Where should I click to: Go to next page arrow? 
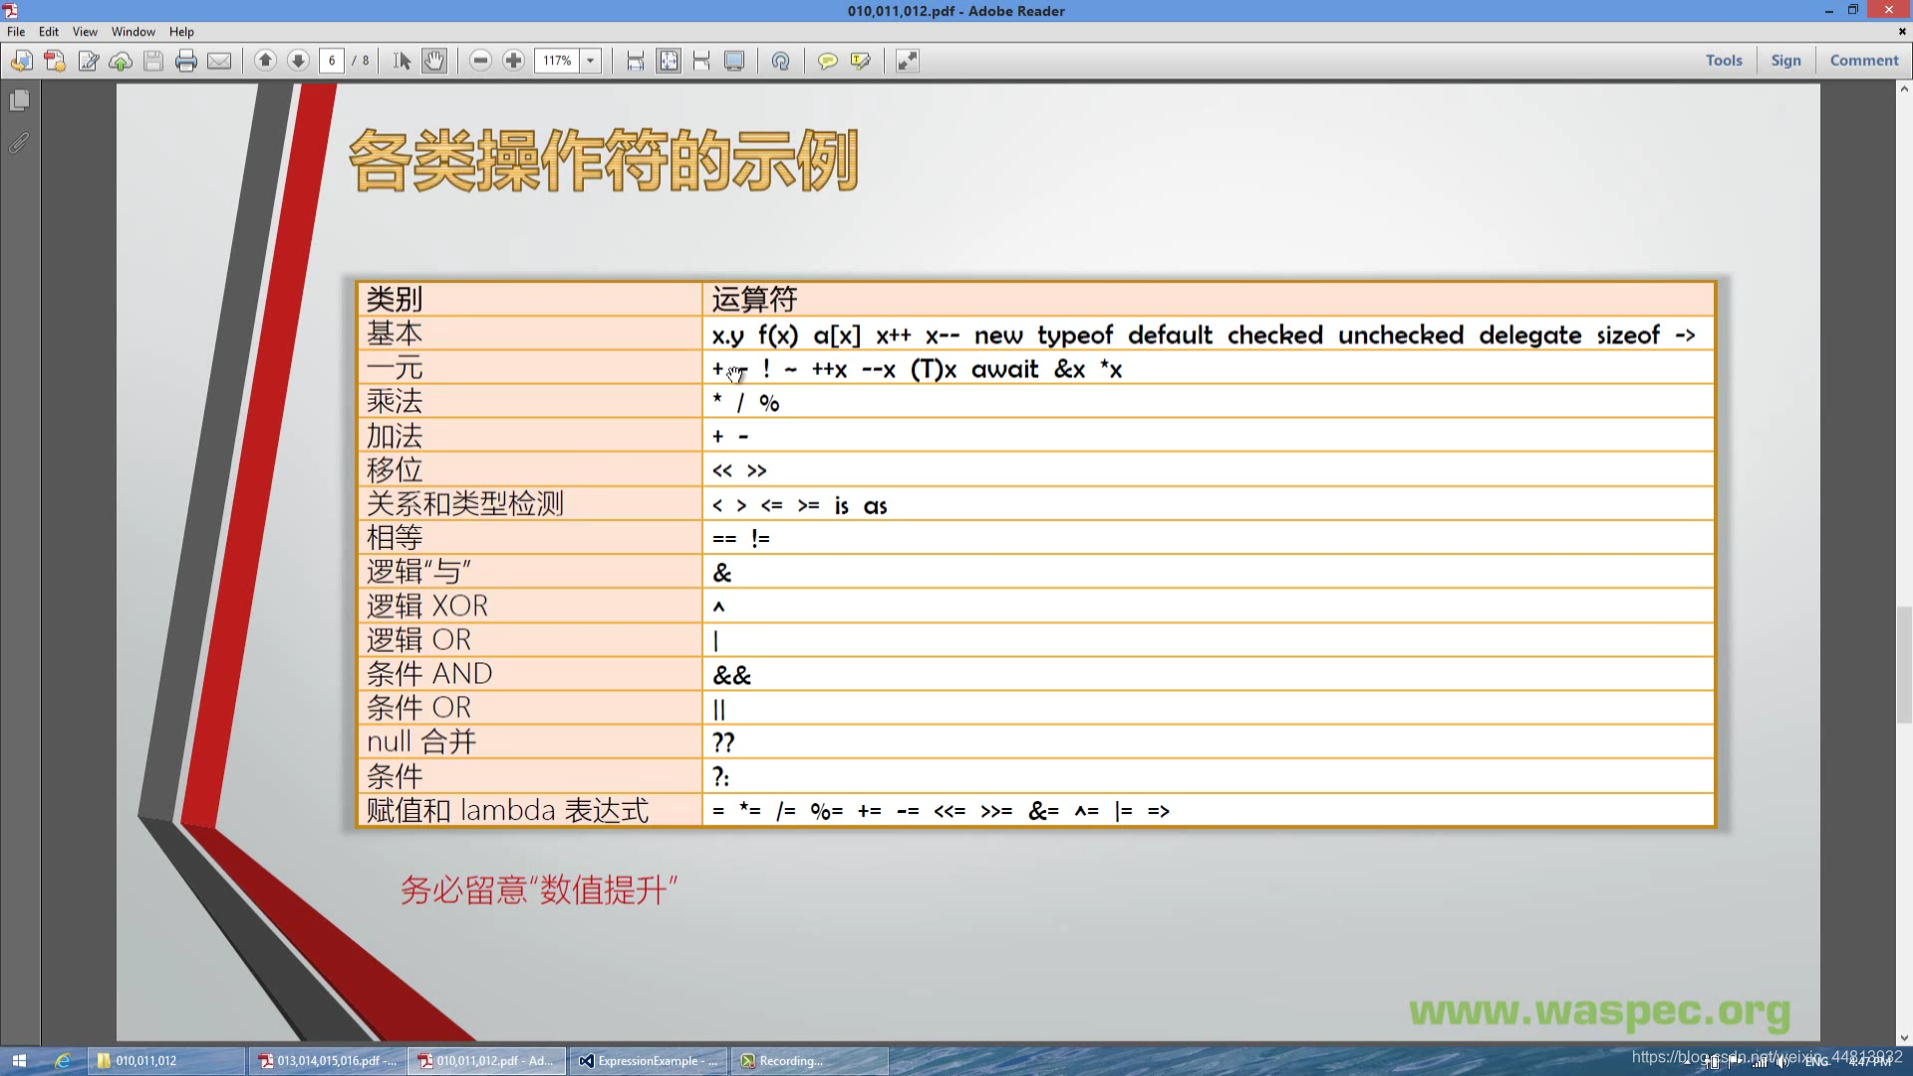(x=298, y=61)
